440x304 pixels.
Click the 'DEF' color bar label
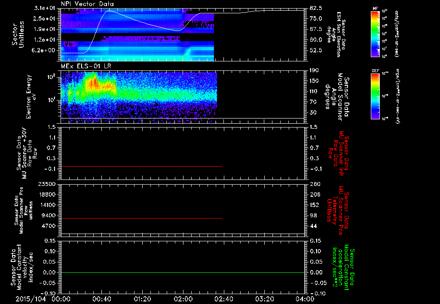[x=375, y=71]
